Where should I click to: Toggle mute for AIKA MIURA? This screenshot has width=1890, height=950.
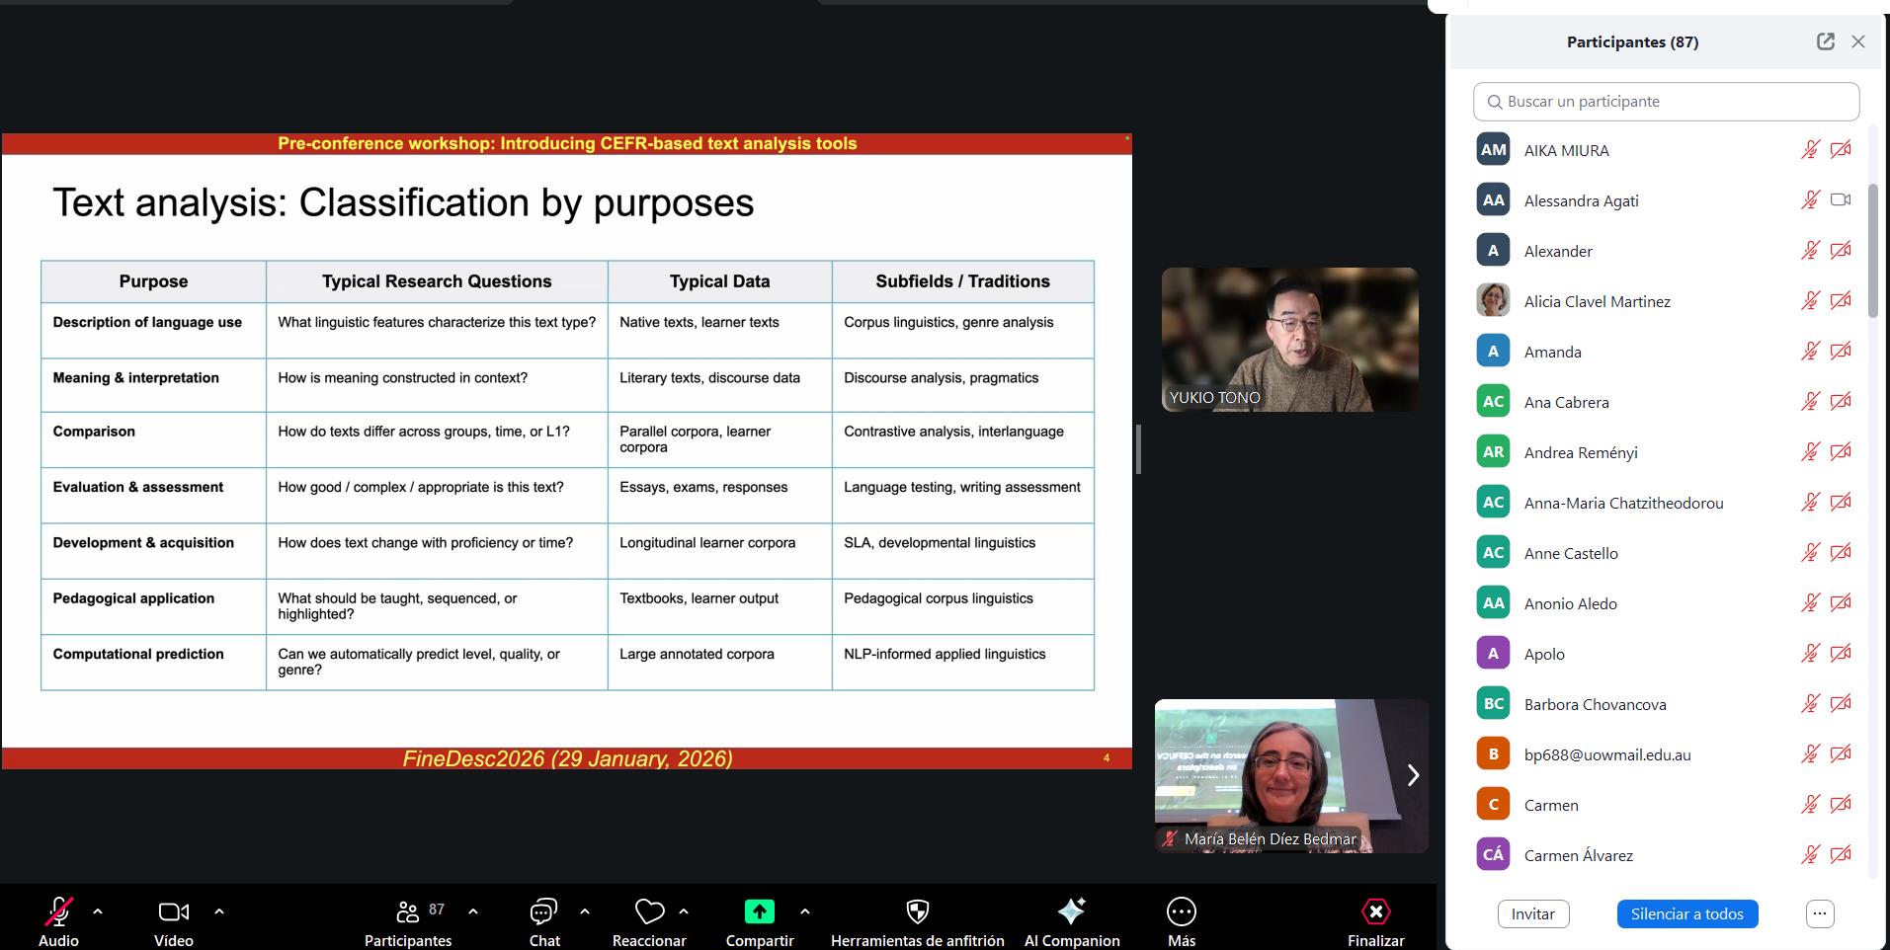pyautogui.click(x=1810, y=150)
